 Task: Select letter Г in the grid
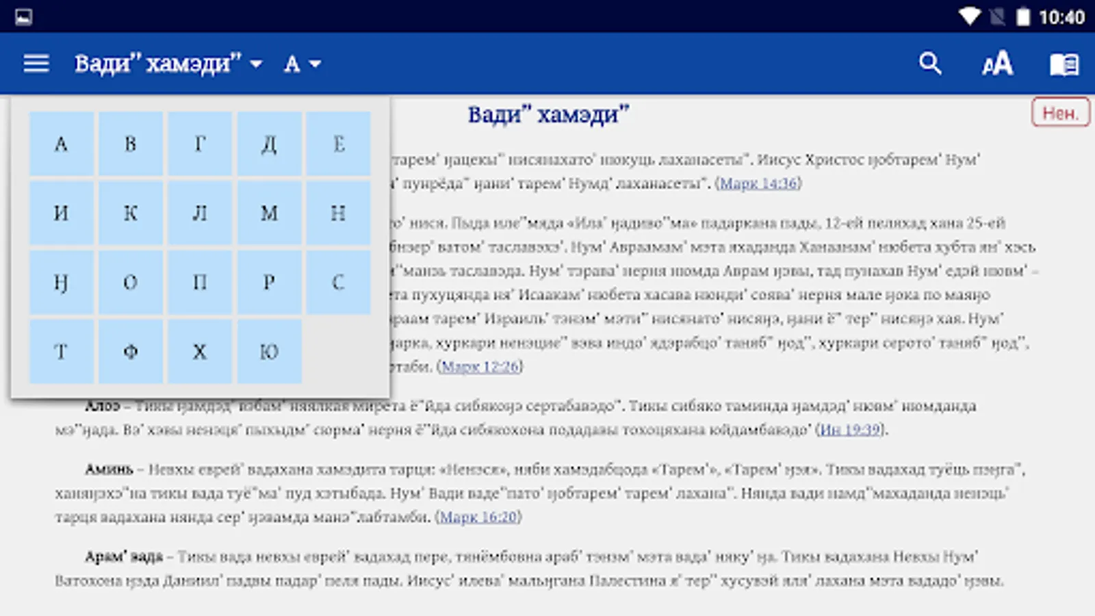pos(200,144)
